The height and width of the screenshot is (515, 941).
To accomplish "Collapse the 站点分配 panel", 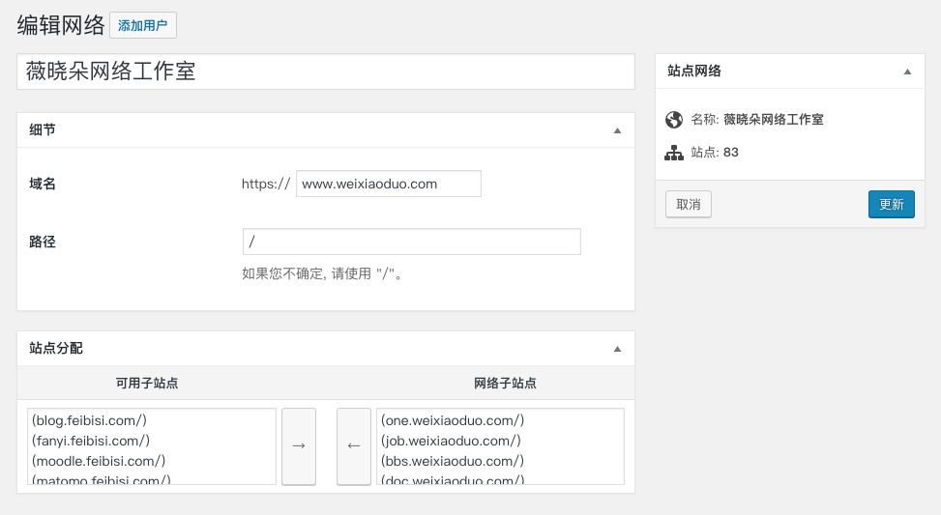I will click(617, 349).
